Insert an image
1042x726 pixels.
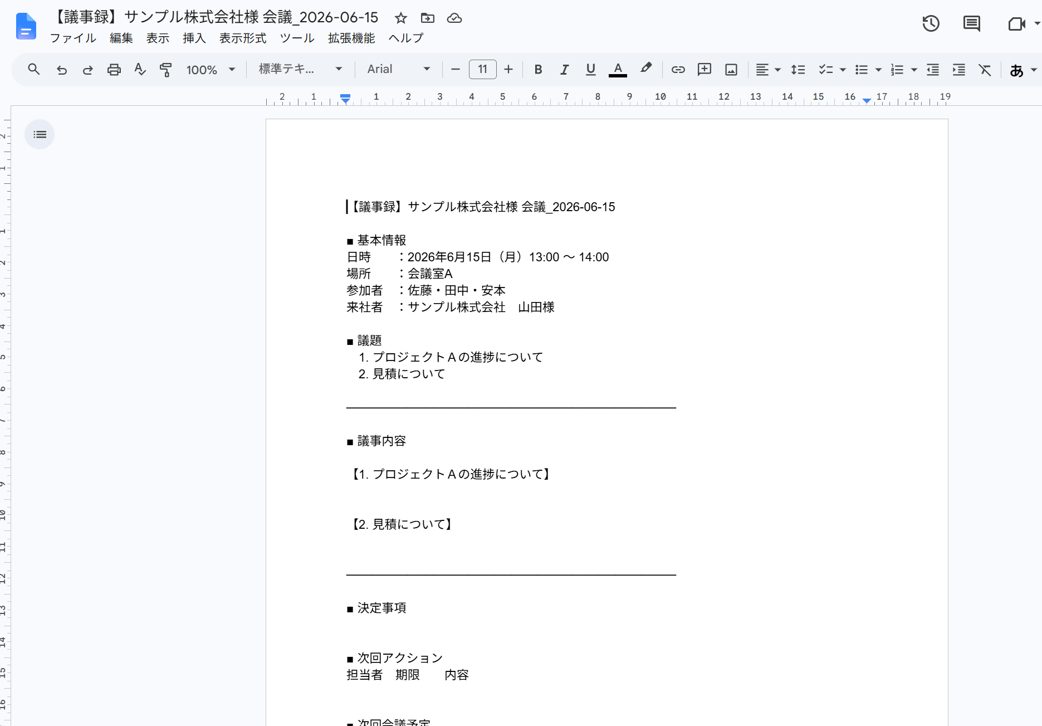click(731, 70)
